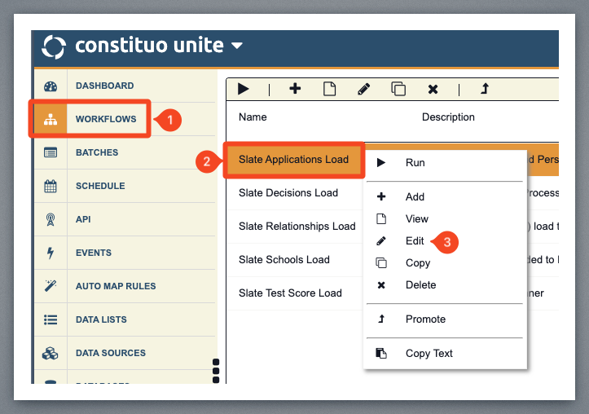Select Promote in the context menu
This screenshot has height=414, width=589.
coord(425,319)
